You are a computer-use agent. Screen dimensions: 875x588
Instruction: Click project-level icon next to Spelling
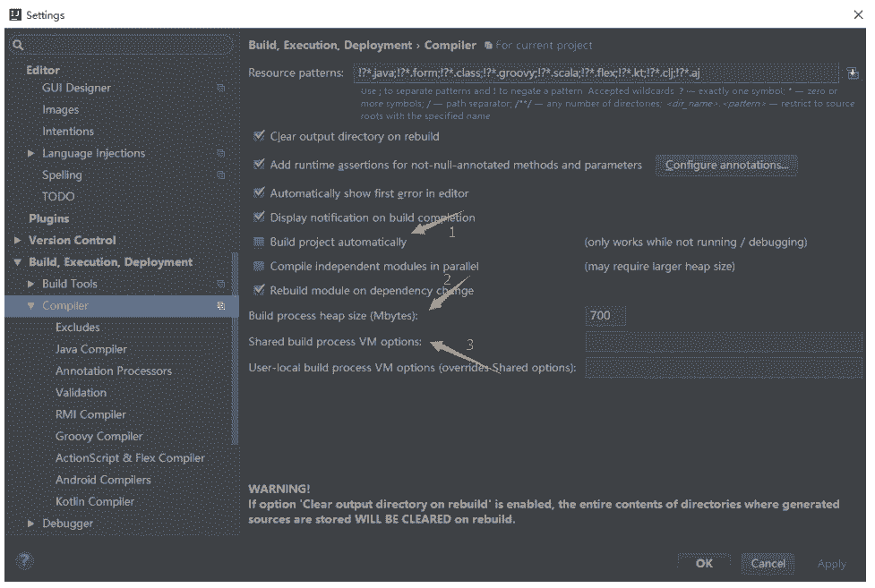[221, 175]
